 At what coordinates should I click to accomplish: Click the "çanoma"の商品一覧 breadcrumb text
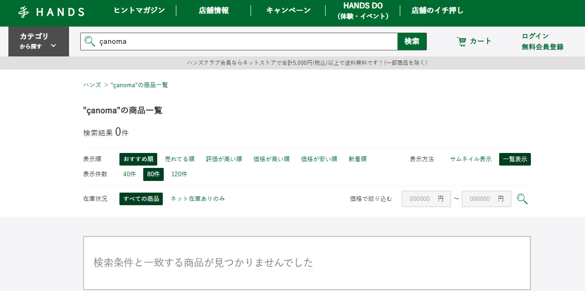(x=139, y=85)
